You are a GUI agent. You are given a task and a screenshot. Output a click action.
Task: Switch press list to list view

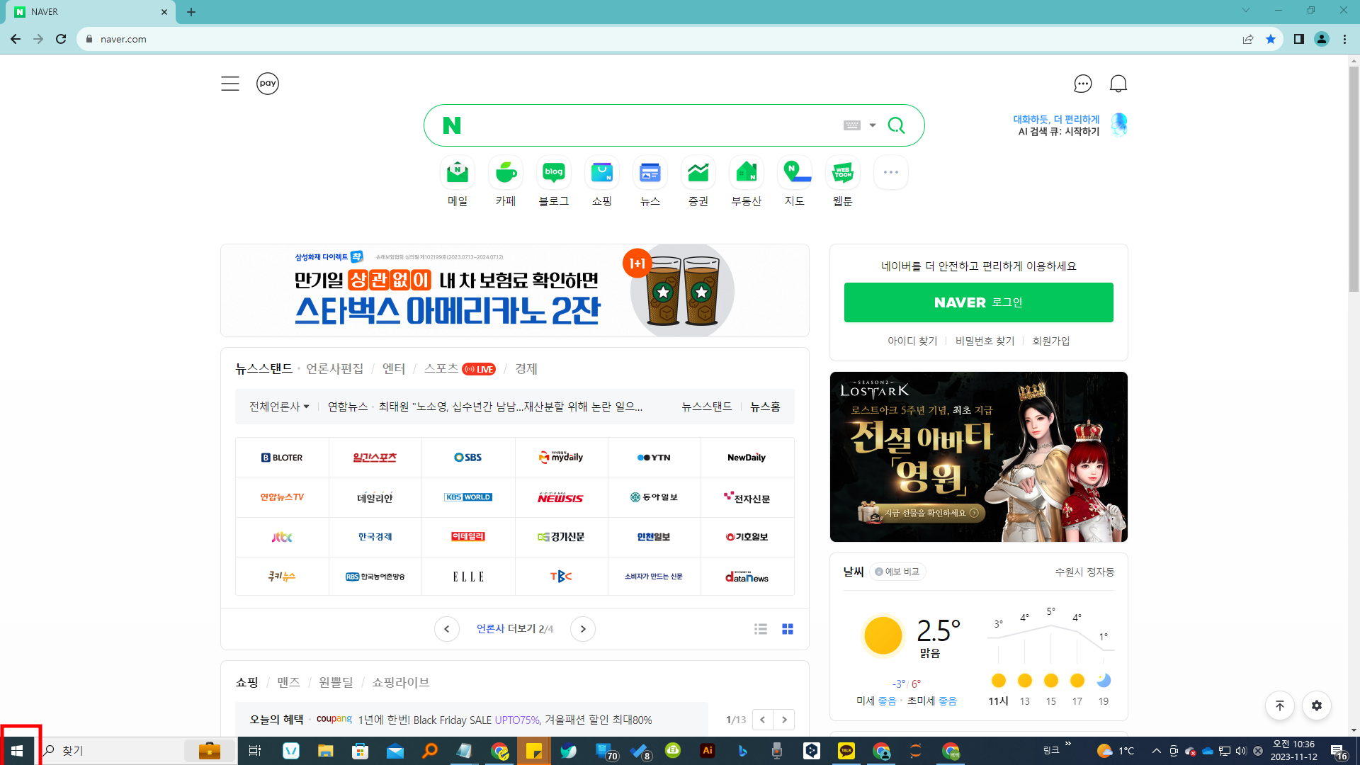point(760,628)
